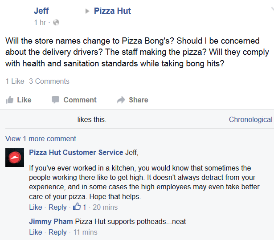Click the thumbs-up count icon on Pizza Hut reply
Screen dimensions: 274x240
(x=77, y=207)
